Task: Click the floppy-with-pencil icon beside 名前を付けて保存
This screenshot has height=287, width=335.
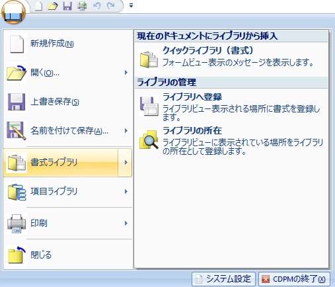Action: (x=17, y=131)
